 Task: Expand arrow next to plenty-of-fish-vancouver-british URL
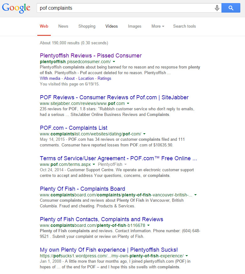click(196, 195)
